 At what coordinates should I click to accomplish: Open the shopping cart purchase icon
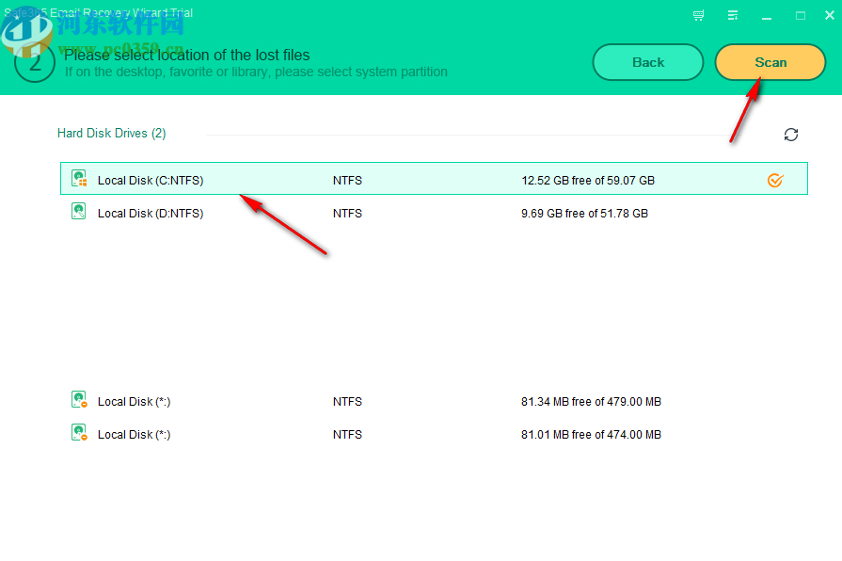click(x=697, y=15)
